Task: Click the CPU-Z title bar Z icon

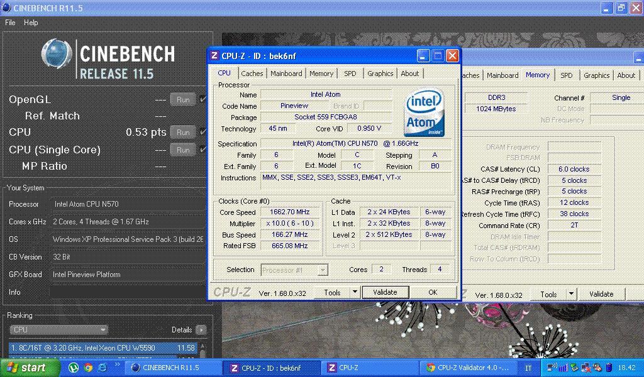Action: (x=214, y=55)
